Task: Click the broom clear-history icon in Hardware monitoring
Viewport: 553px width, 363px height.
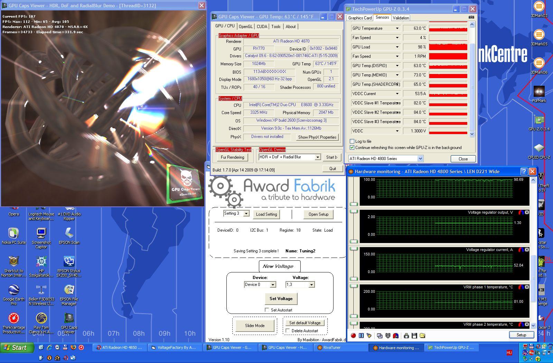Action: click(x=369, y=335)
